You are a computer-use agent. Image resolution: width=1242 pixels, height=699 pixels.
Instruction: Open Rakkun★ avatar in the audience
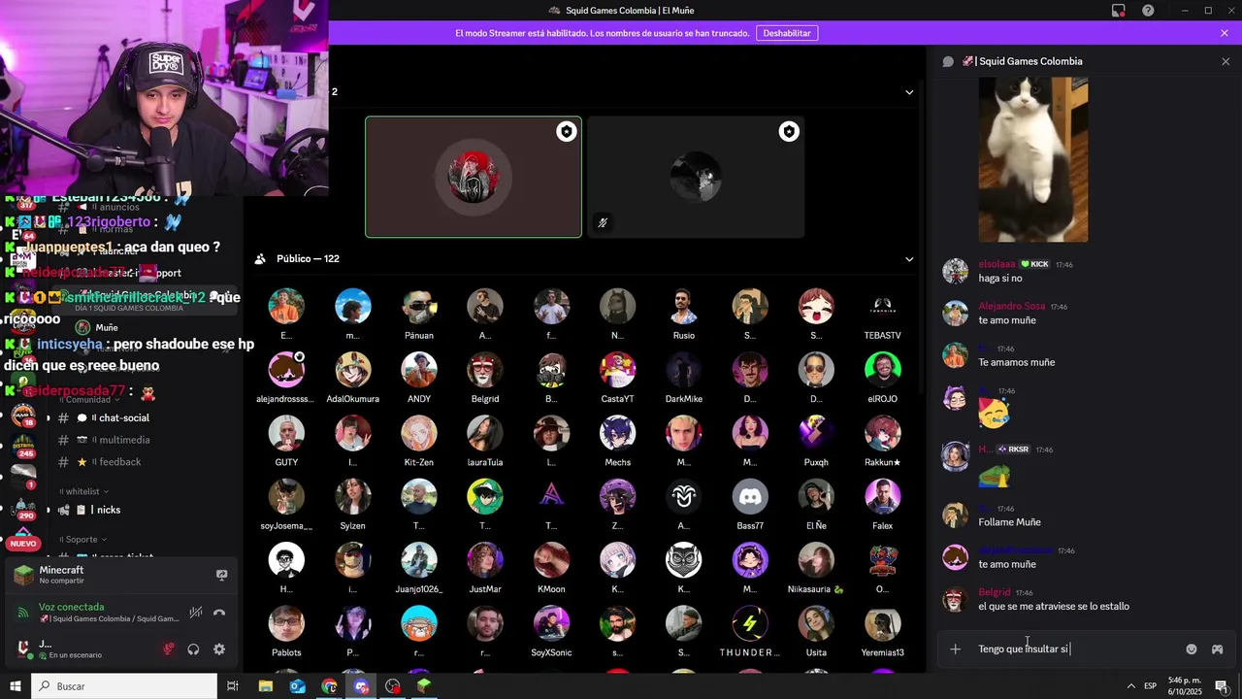click(882, 434)
